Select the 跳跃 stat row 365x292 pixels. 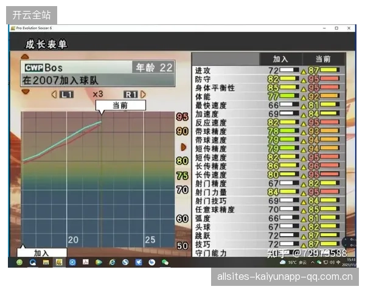point(268,235)
